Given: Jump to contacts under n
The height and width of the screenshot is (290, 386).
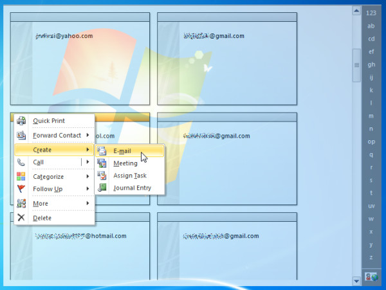Looking at the screenshot, I should click(371, 129).
